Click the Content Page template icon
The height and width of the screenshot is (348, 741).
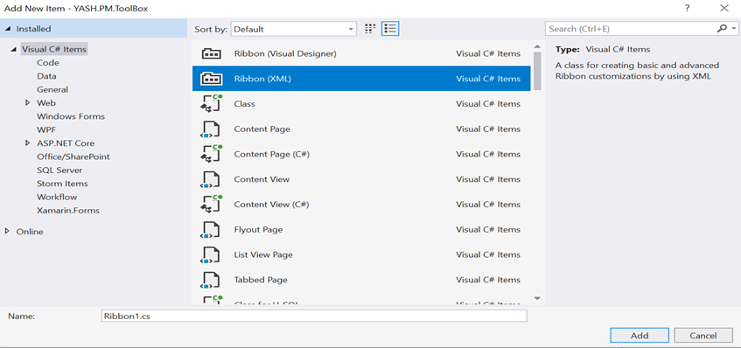pyautogui.click(x=211, y=129)
